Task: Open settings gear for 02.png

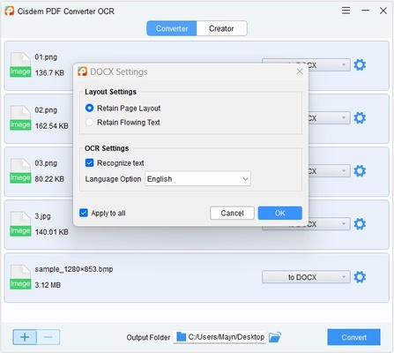Action: point(360,118)
